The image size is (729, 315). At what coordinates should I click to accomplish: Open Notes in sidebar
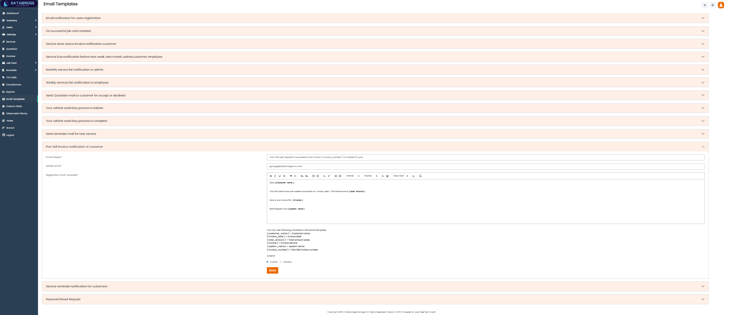click(x=19, y=121)
